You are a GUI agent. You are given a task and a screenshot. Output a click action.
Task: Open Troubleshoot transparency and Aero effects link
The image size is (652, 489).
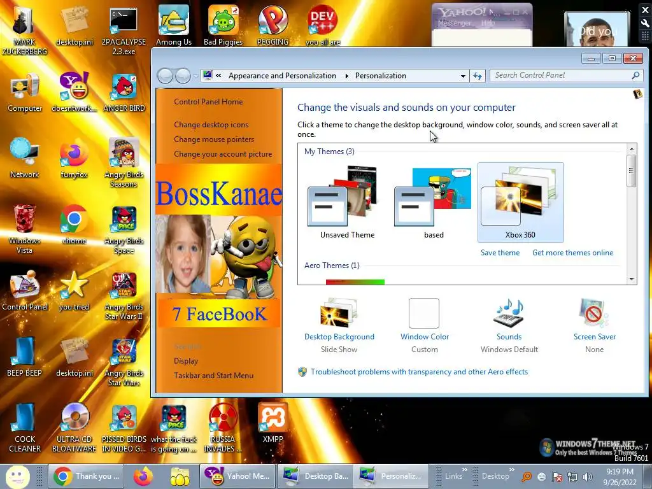pos(419,372)
